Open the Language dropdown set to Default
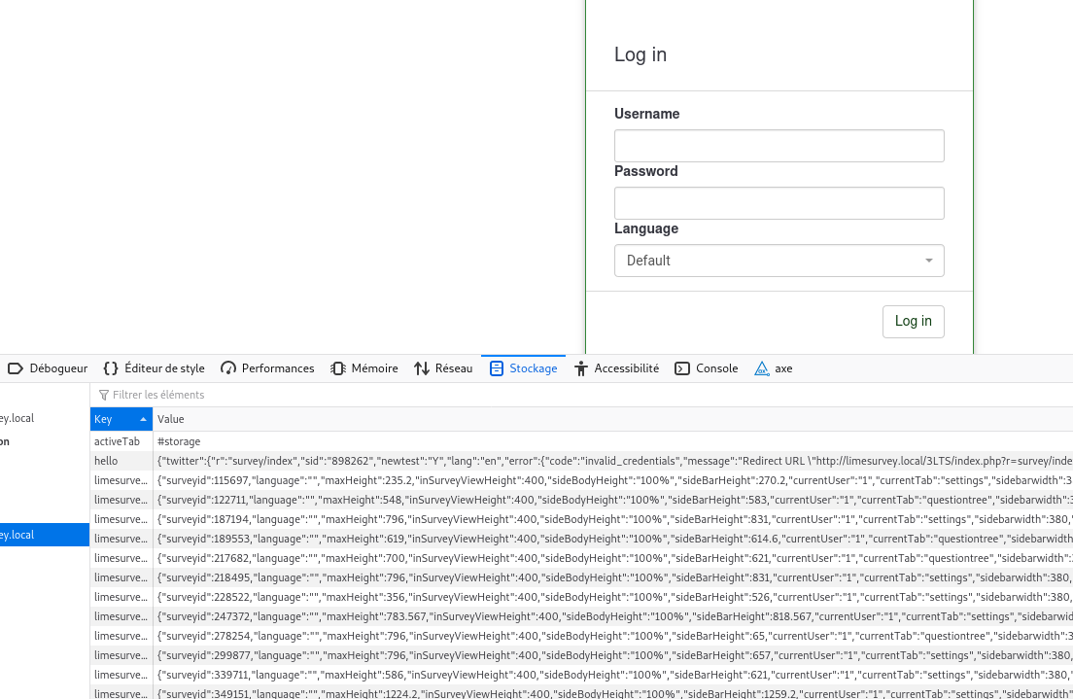The image size is (1073, 699). pyautogui.click(x=779, y=261)
